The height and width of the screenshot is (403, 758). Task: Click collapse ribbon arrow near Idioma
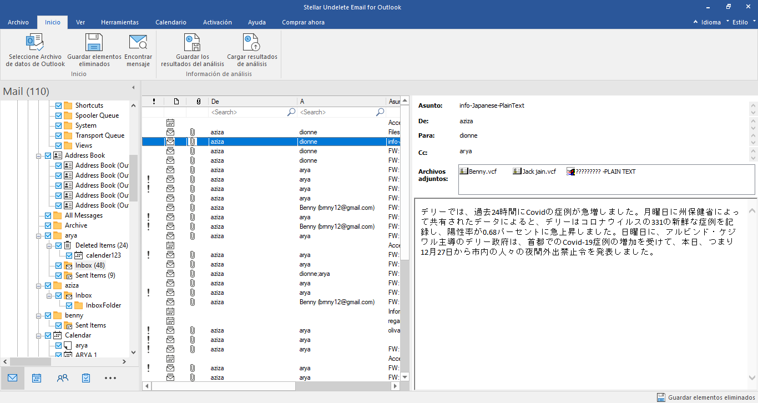coord(696,22)
